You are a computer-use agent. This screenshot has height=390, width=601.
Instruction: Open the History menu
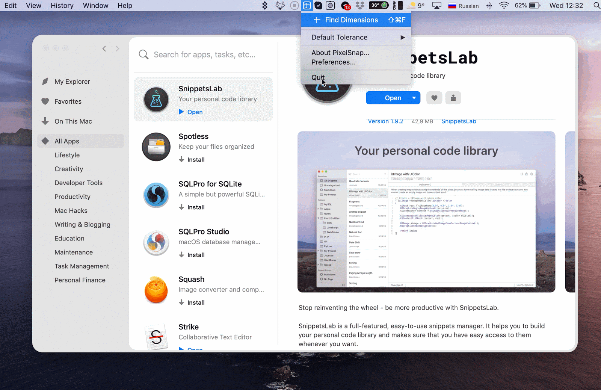click(x=62, y=6)
